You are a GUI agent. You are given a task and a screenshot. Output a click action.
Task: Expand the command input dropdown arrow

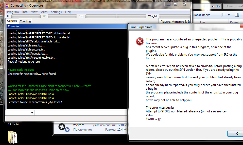coord(32,113)
